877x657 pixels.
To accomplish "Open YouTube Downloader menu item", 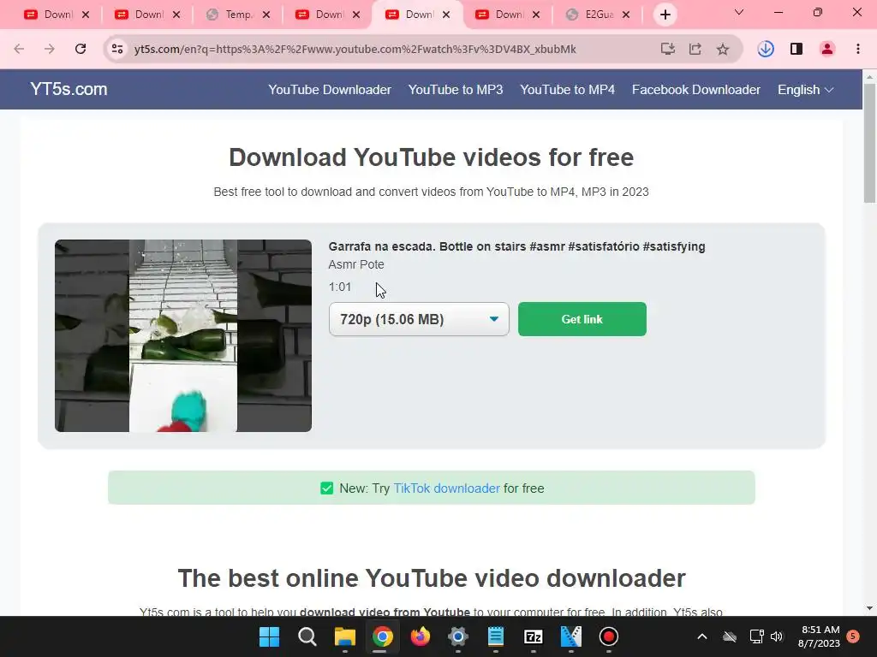I will [330, 89].
